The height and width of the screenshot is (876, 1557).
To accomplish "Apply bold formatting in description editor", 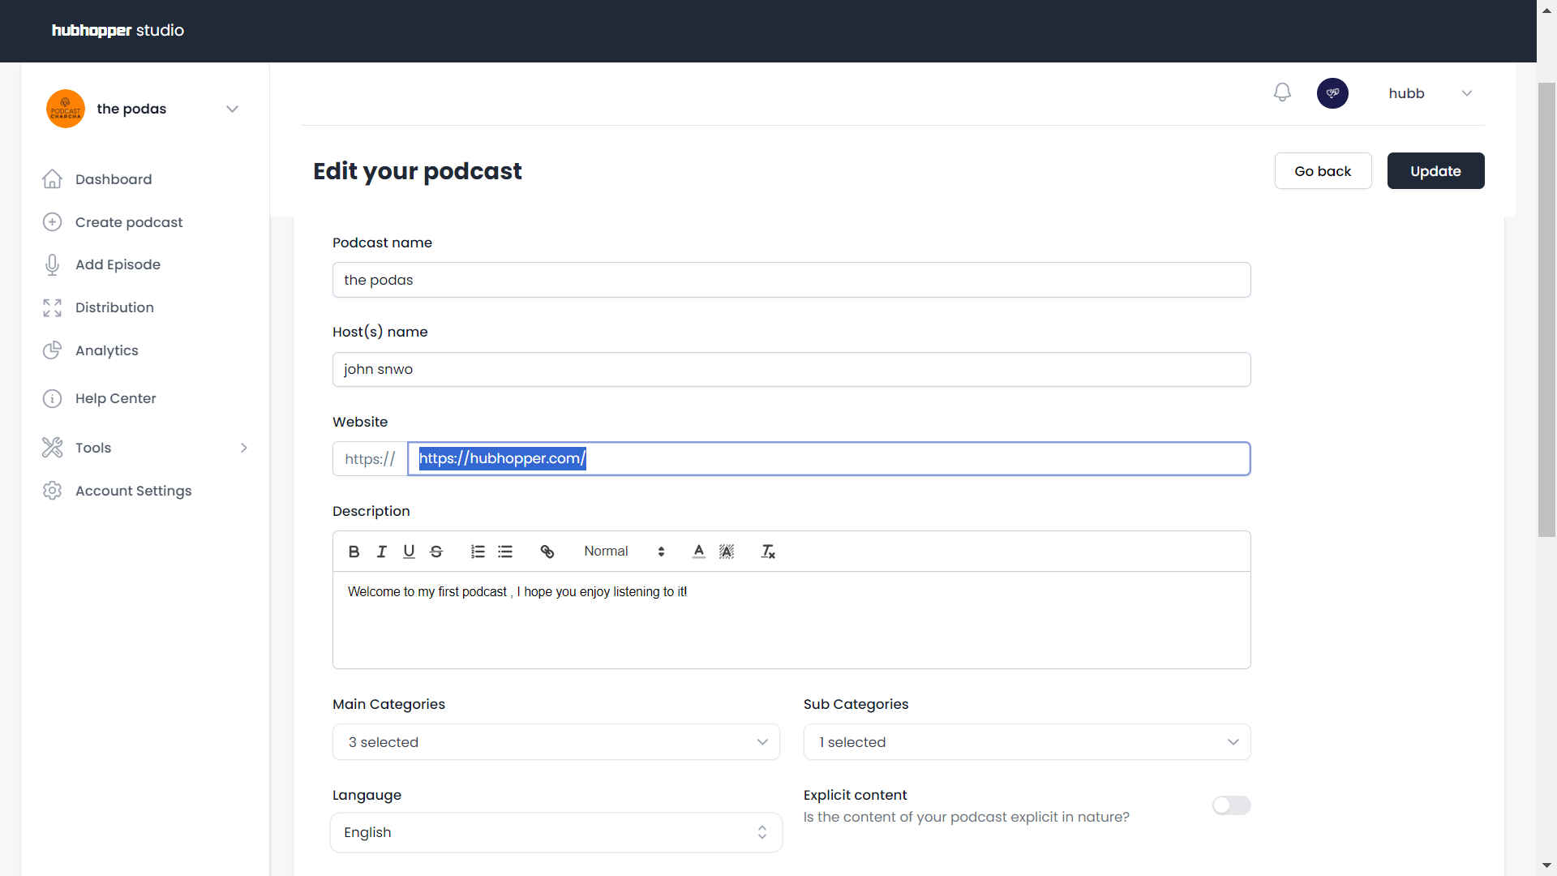I will tap(353, 551).
